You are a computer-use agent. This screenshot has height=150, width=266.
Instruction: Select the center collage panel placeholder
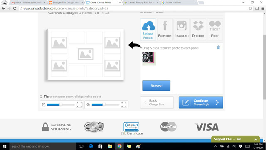tap(86, 54)
